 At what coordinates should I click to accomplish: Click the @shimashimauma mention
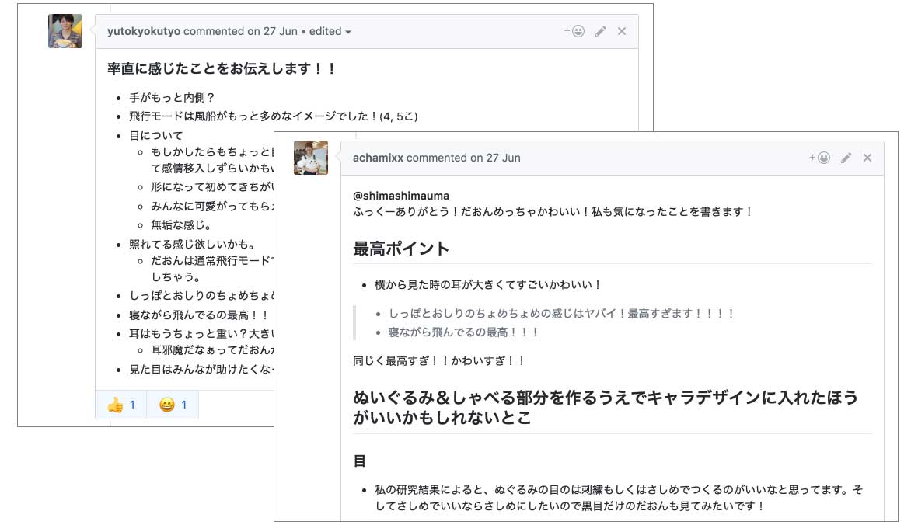click(x=401, y=196)
